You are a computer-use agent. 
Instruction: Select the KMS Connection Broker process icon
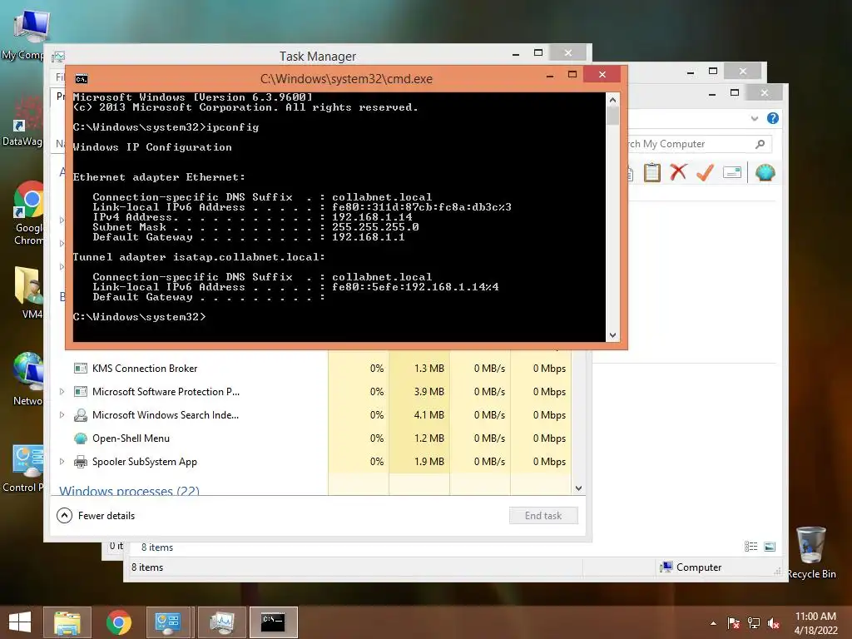[81, 369]
